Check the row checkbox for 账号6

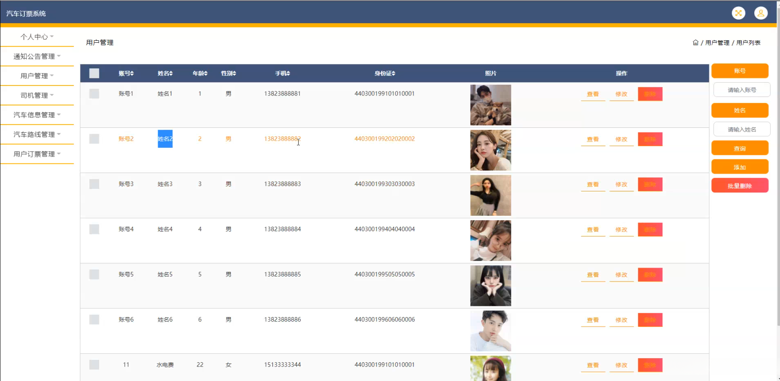(94, 320)
